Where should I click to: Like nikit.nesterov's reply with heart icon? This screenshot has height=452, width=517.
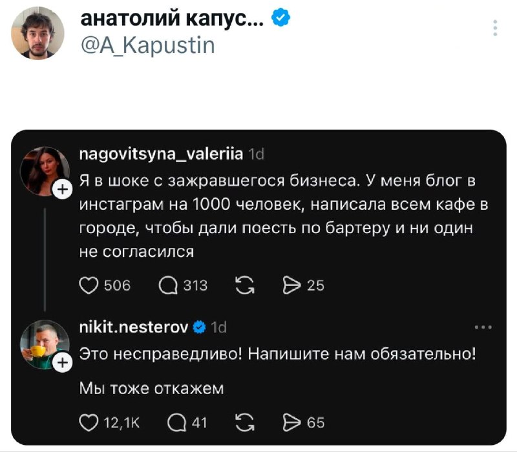(x=88, y=423)
